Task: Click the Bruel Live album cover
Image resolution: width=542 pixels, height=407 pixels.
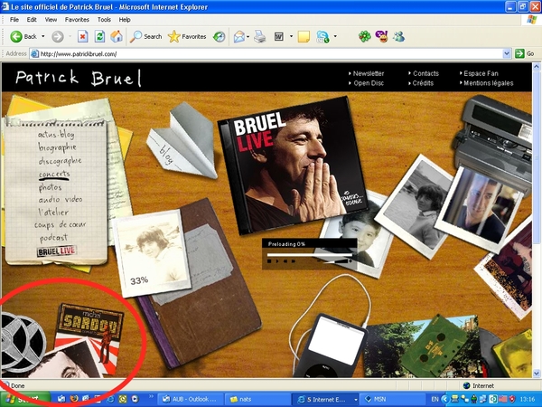Action: coord(293,165)
